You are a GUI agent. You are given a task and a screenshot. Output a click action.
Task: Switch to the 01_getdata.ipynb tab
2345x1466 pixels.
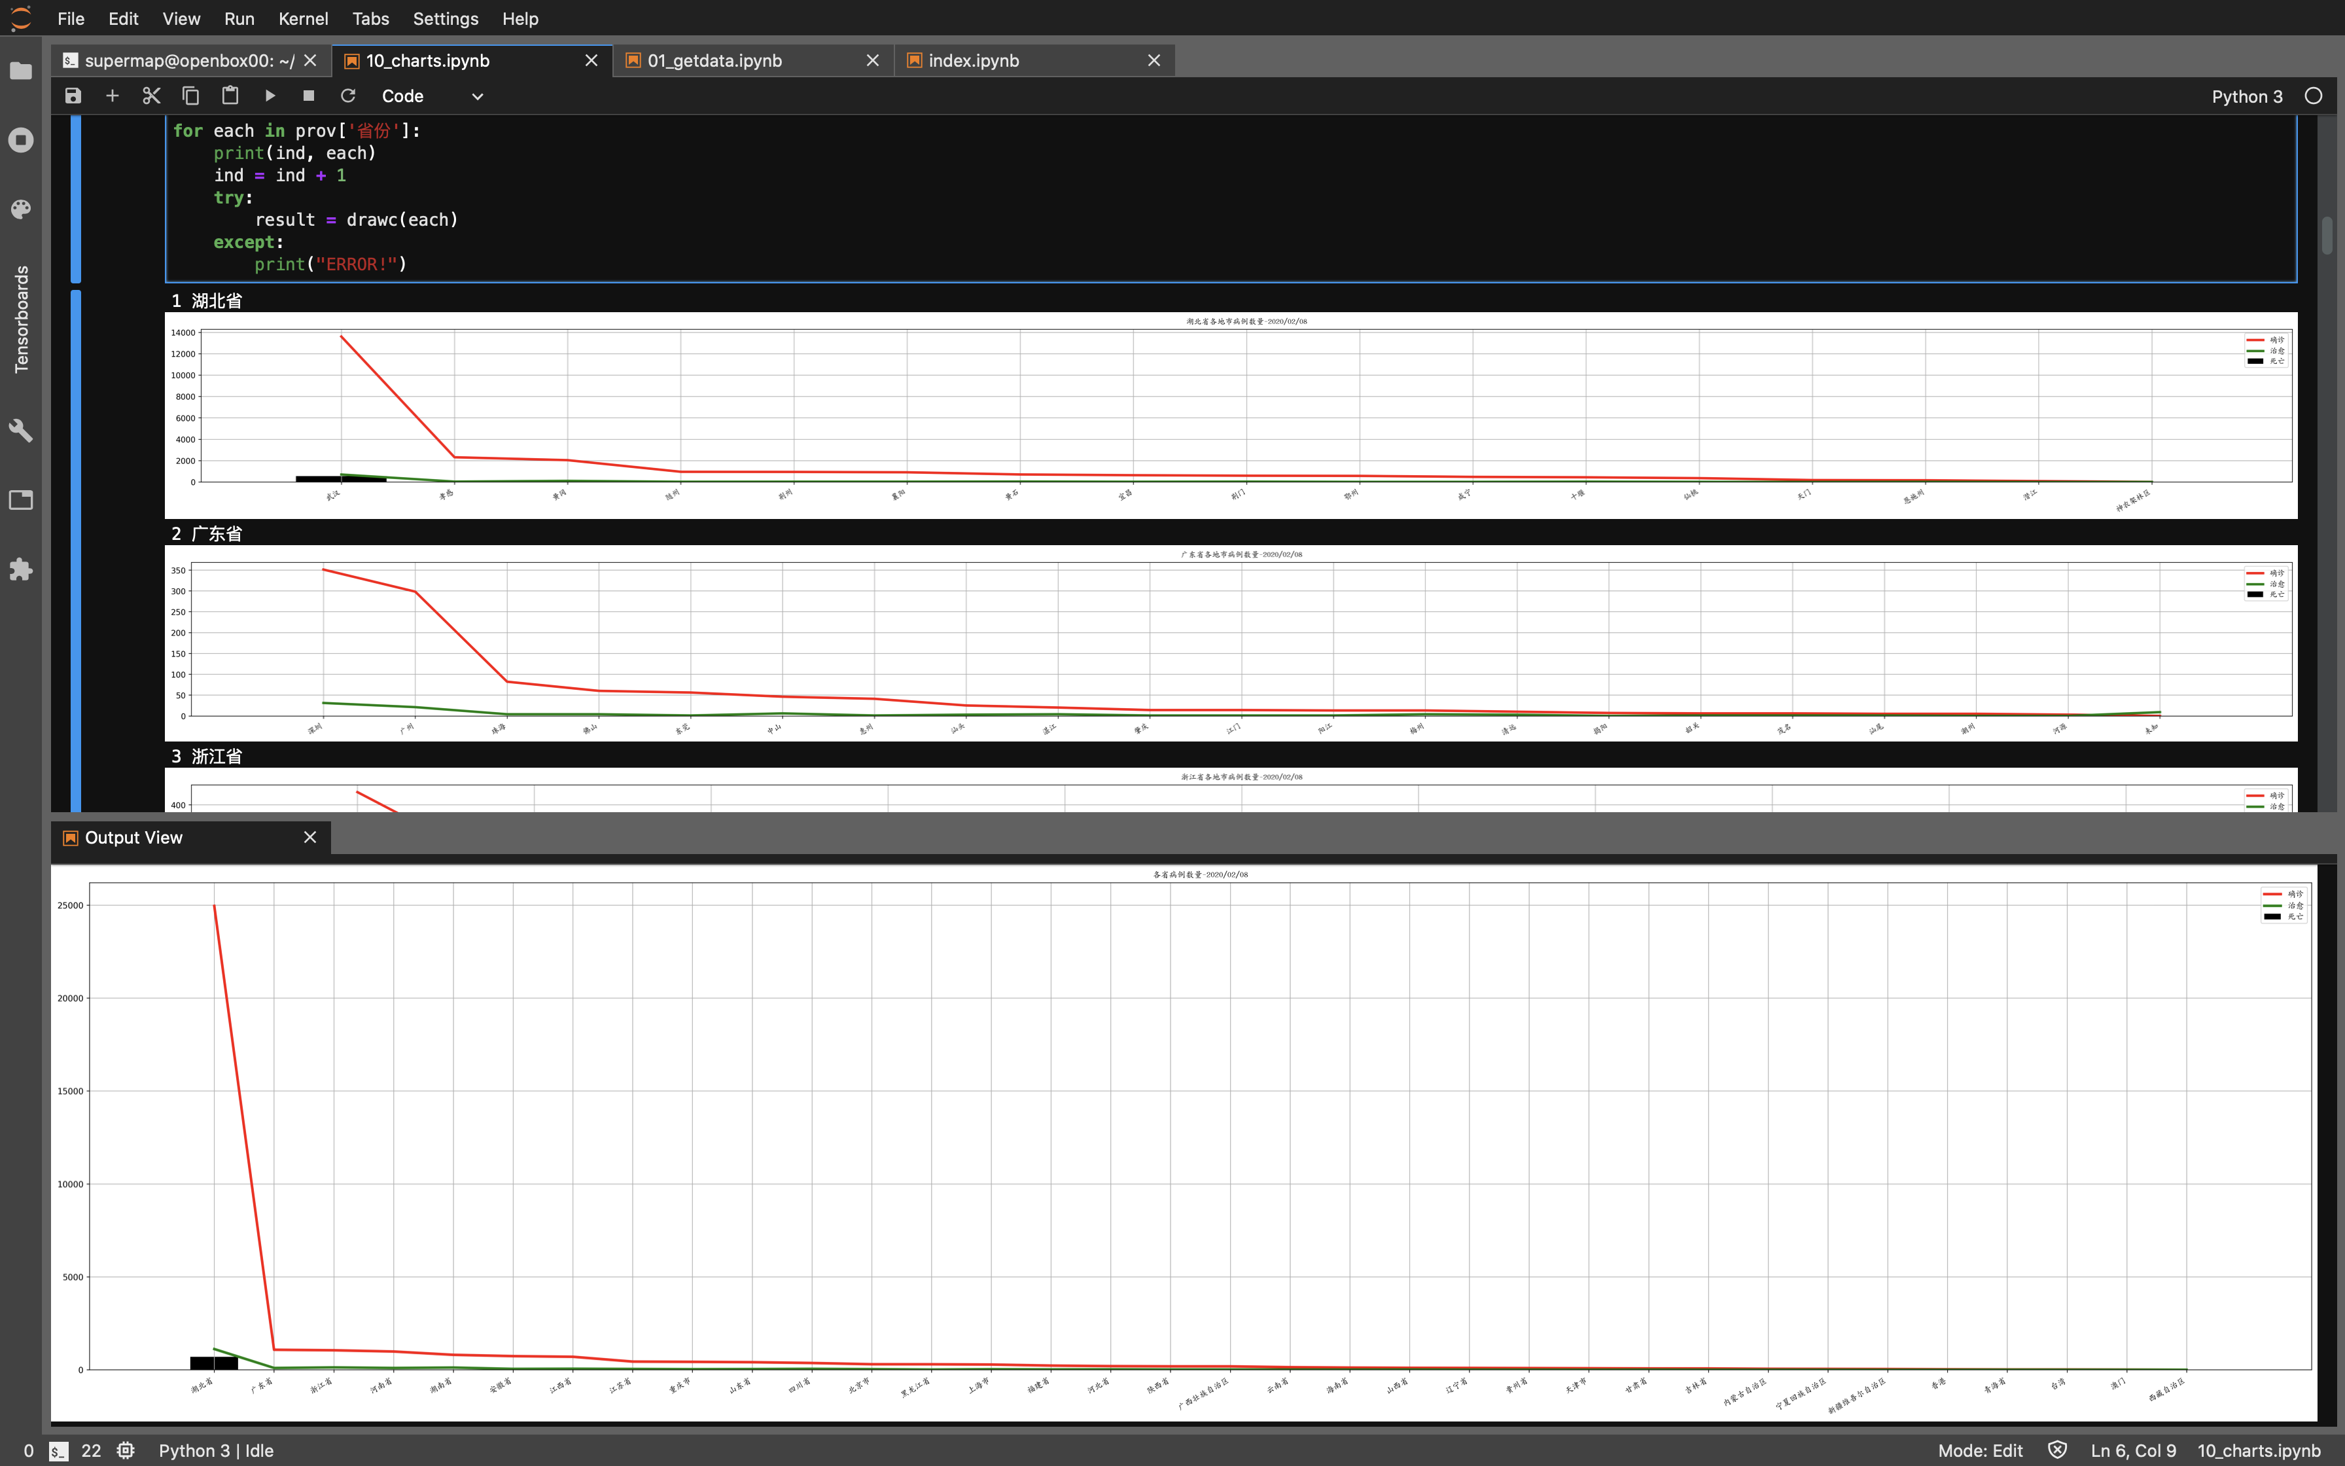714,60
